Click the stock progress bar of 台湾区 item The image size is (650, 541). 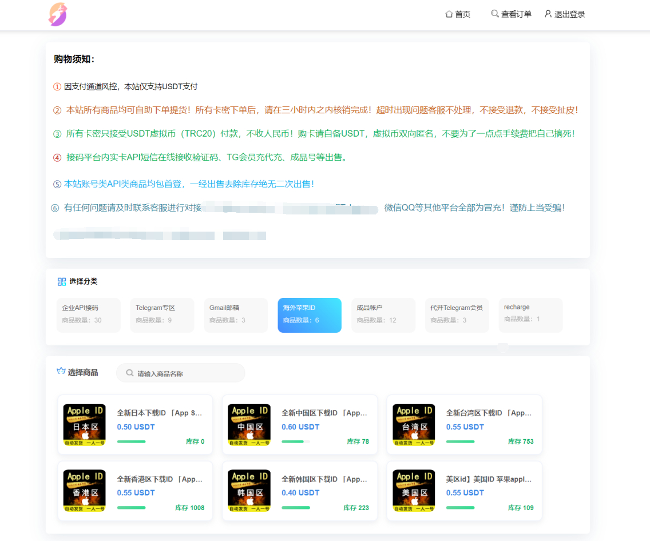tap(461, 441)
